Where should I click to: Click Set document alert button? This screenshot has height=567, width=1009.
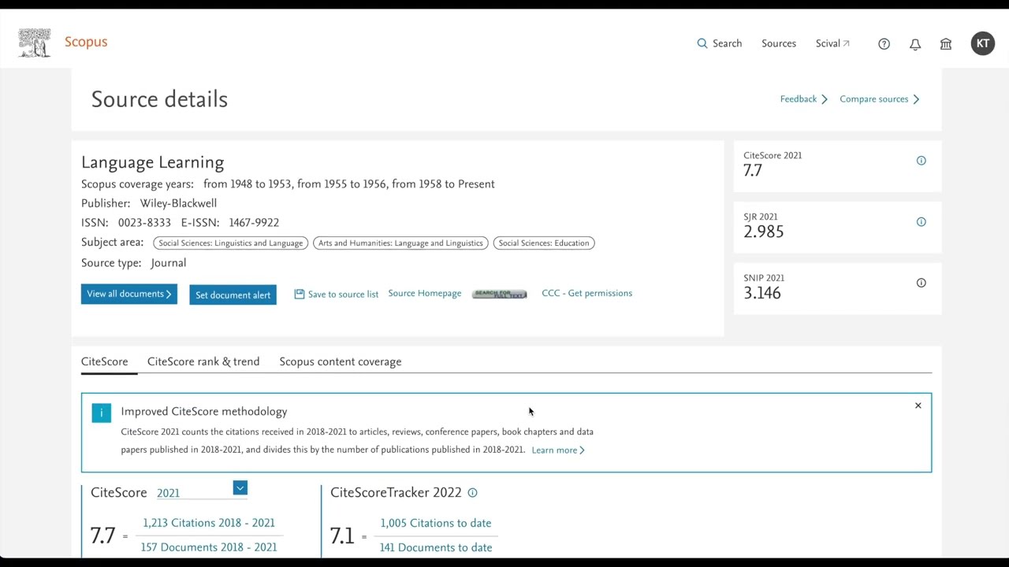[233, 295]
